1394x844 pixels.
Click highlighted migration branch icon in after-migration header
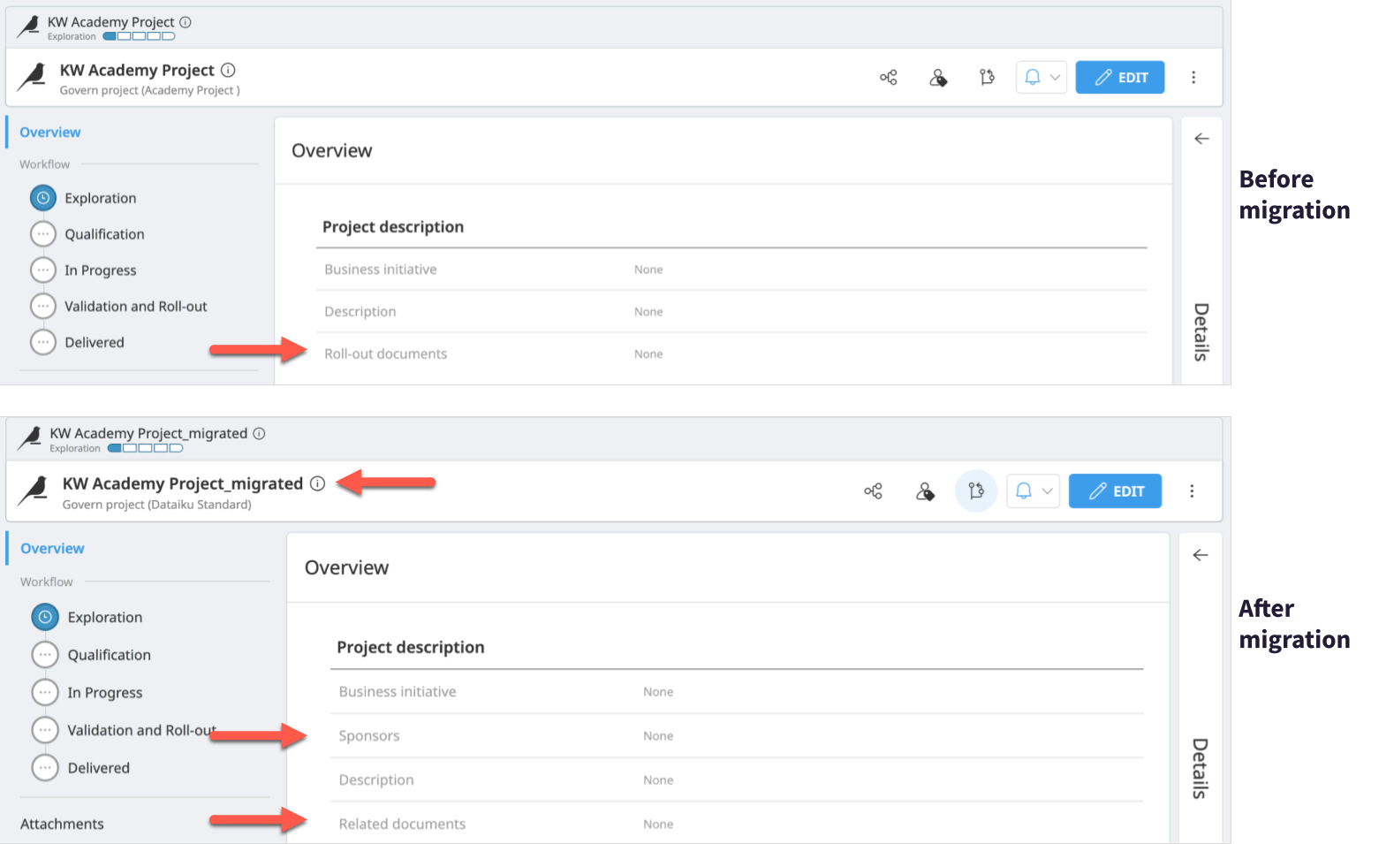976,491
